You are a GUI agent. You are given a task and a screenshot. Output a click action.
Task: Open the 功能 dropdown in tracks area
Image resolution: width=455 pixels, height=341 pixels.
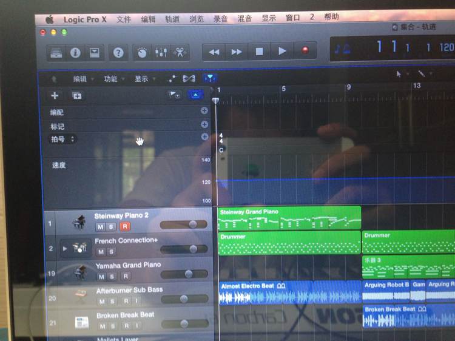[x=114, y=79]
